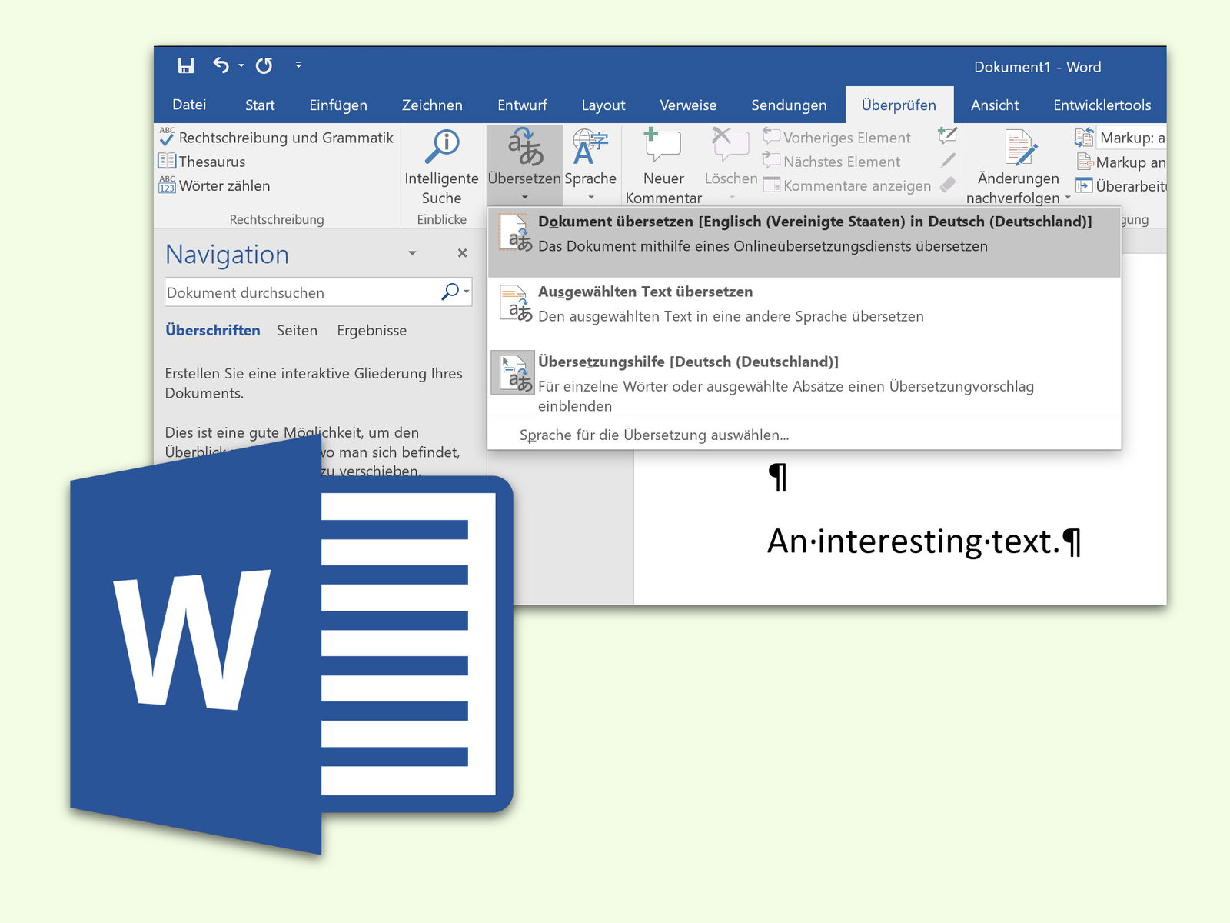
Task: Add a Neuer Kommentar
Action: click(x=663, y=167)
